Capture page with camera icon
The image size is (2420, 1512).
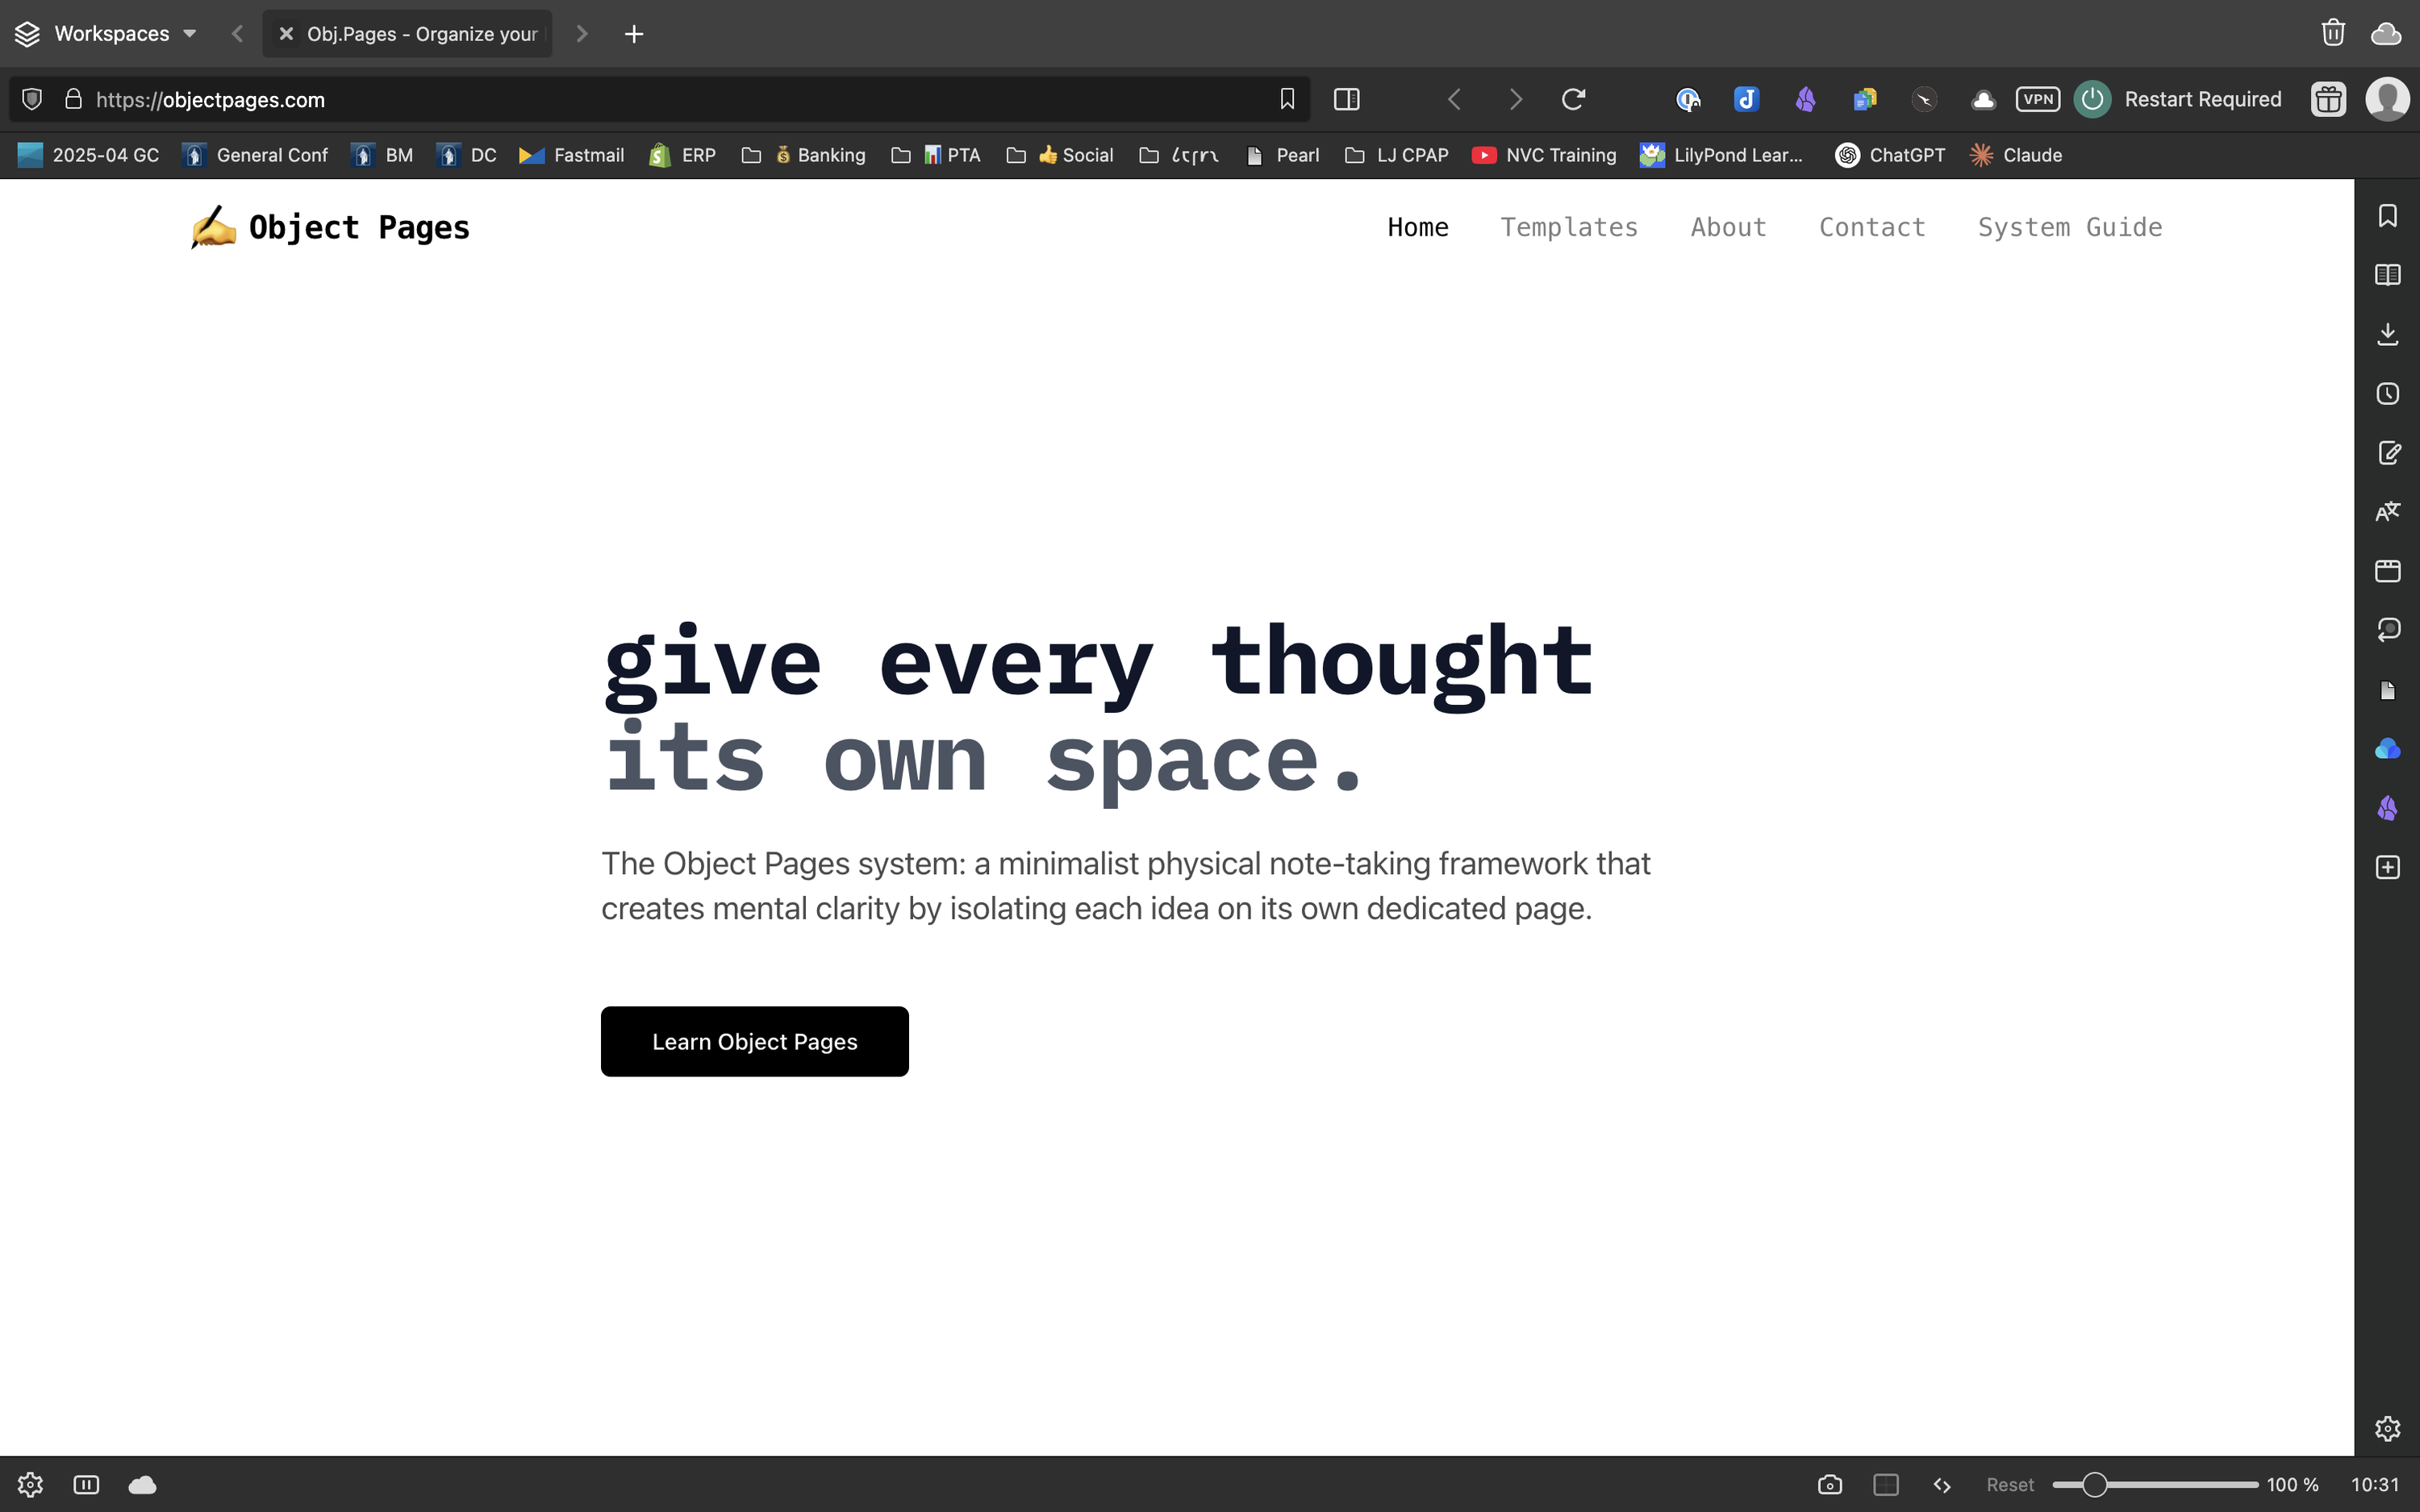tap(1829, 1484)
